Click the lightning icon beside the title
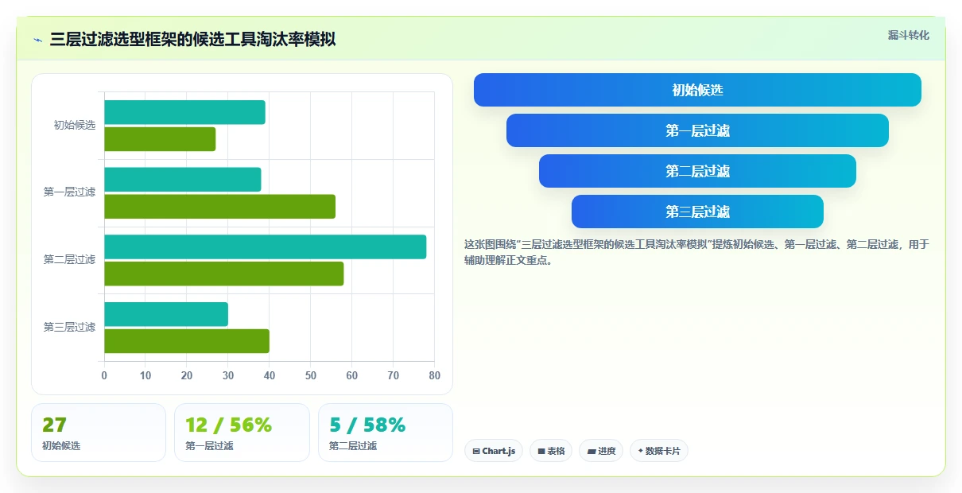The width and height of the screenshot is (962, 493). coord(37,40)
